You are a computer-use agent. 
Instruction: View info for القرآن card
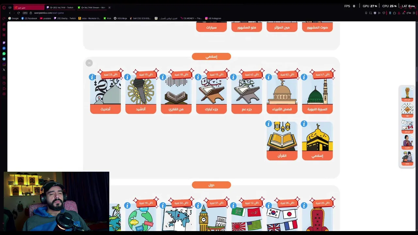pos(268,124)
